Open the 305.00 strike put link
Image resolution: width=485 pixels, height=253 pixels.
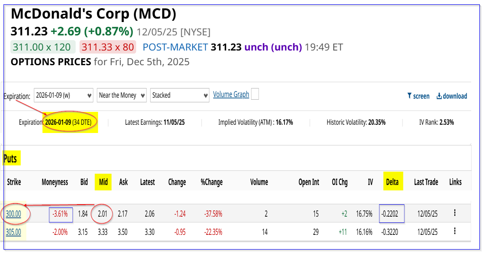tap(13, 232)
